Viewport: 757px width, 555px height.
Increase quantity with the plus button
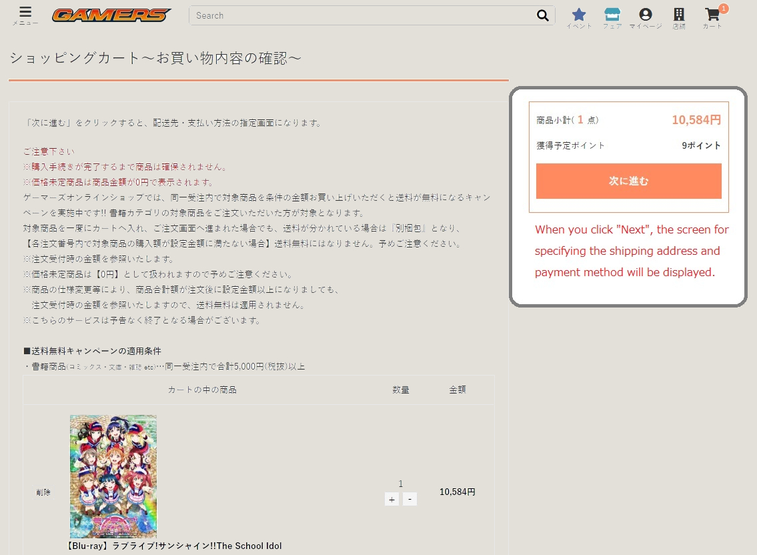[x=392, y=500]
